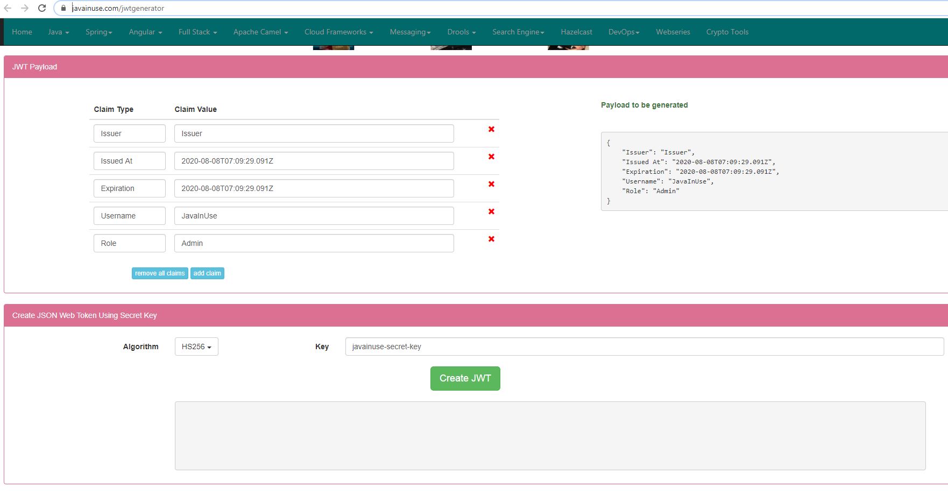The image size is (948, 502).
Task: Expand the DevOps menu
Action: click(624, 32)
